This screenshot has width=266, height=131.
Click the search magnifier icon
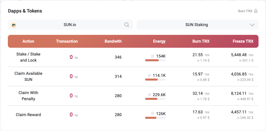tap(127, 25)
